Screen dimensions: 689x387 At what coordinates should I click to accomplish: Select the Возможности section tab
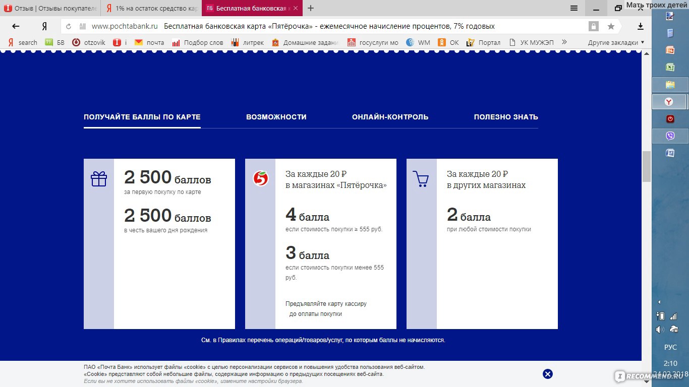click(x=276, y=117)
